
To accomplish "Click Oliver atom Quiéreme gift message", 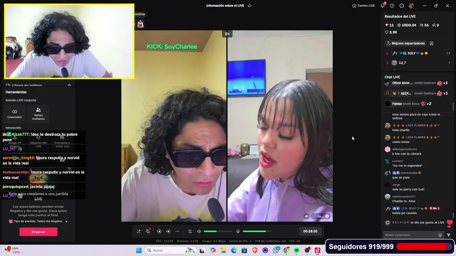I will (416, 83).
